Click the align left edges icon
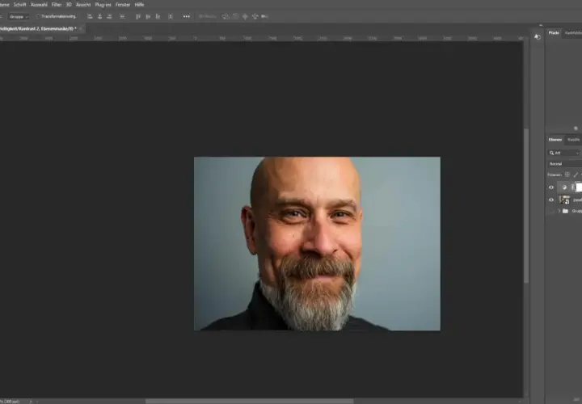 point(90,16)
